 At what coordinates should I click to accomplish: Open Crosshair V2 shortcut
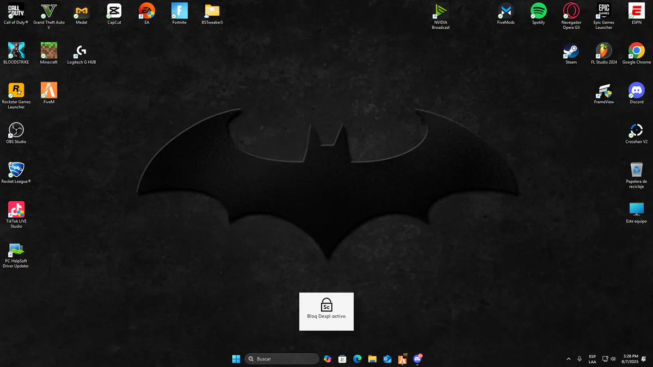[x=637, y=133]
